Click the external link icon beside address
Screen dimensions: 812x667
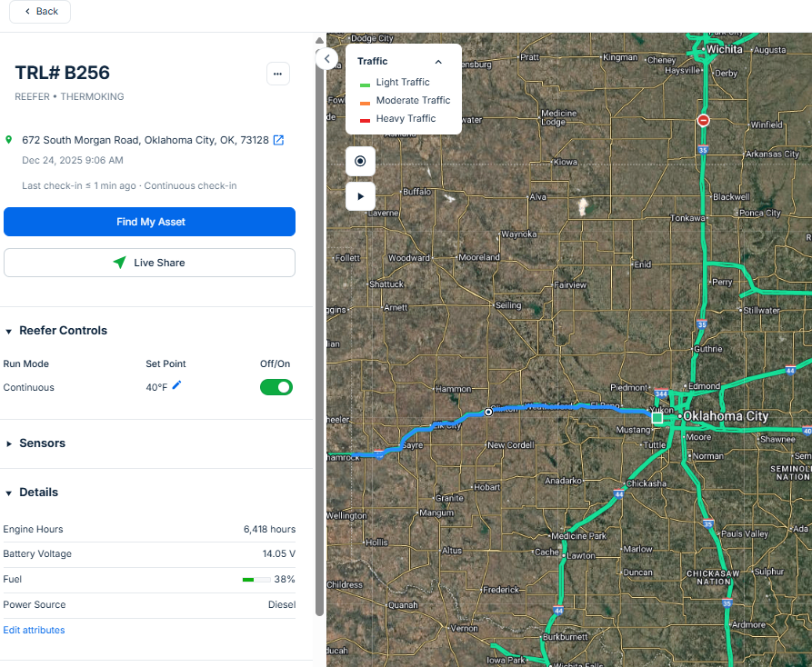click(279, 140)
